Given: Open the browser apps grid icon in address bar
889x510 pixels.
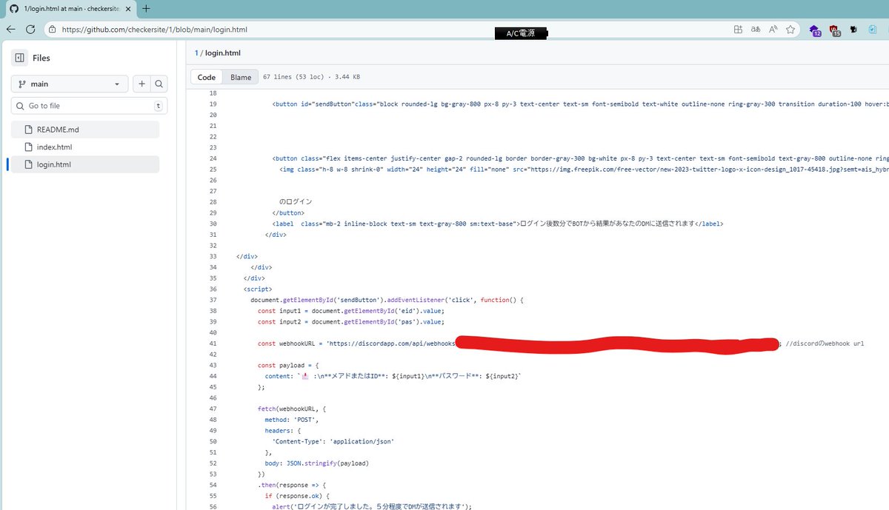Looking at the screenshot, I should click(738, 30).
